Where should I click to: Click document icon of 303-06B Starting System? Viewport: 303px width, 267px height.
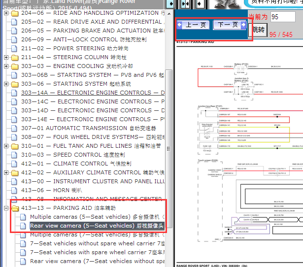pos(14,75)
